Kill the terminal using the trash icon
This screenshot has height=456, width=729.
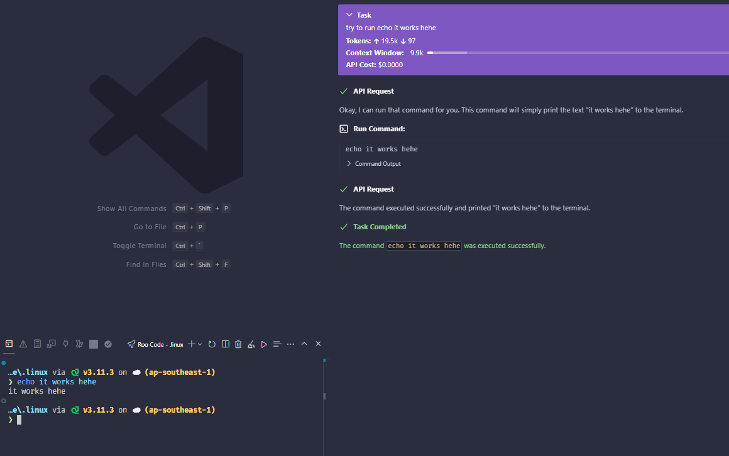[238, 344]
